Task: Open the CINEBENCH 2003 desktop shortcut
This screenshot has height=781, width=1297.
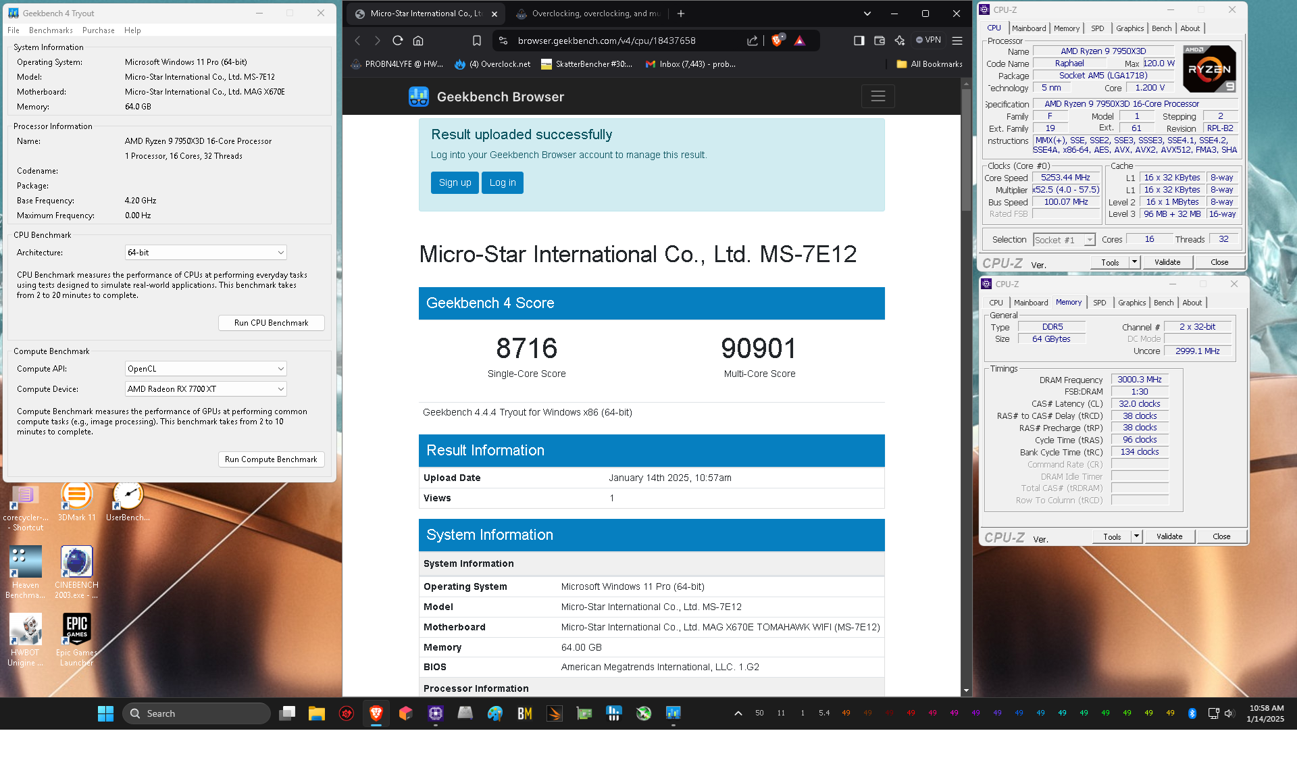Action: coord(76,572)
